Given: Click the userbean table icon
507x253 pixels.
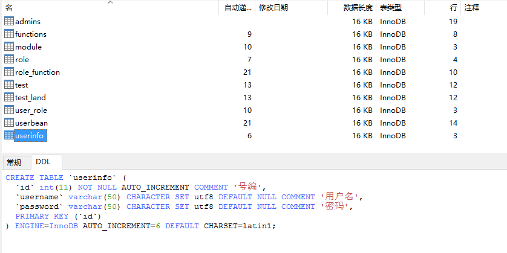Looking at the screenshot, I should [8, 123].
